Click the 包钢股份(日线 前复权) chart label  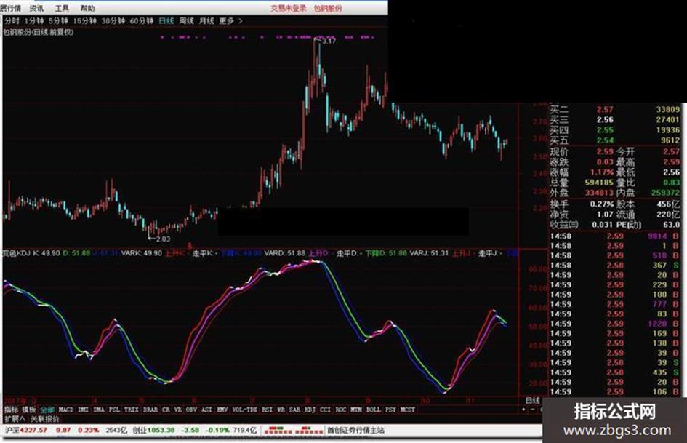[39, 32]
